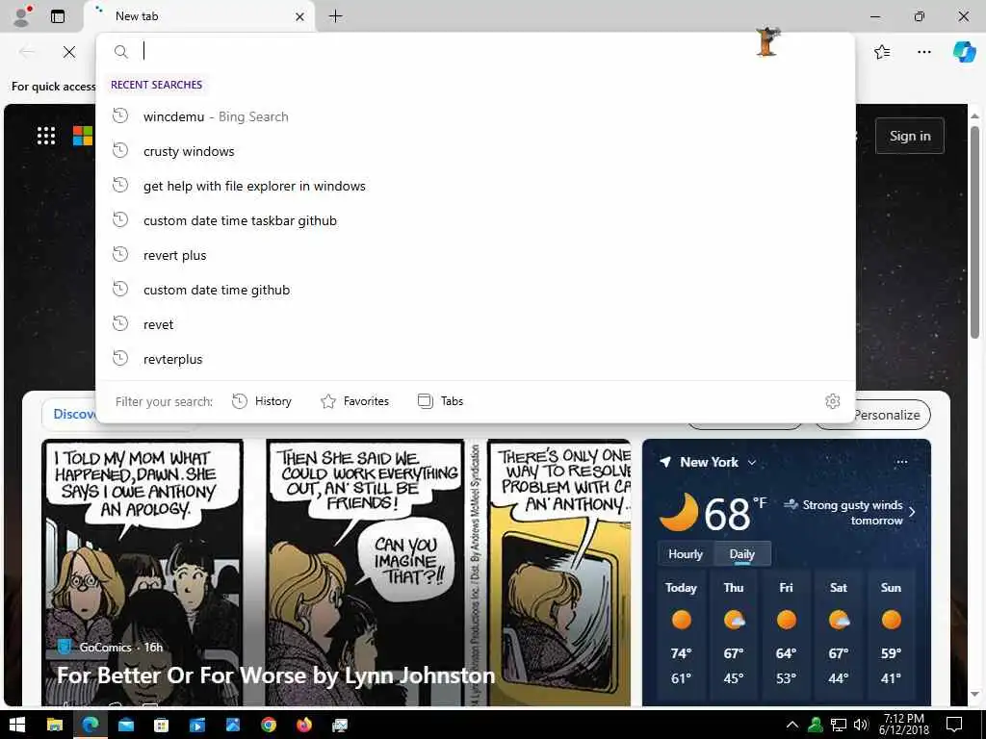Viewport: 986px width, 739px height.
Task: Open Settings and more ellipsis menu
Action: [923, 52]
